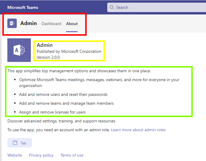The width and height of the screenshot is (206, 161).
Task: Open the Privacy policy link
Action: (x=41, y=155)
